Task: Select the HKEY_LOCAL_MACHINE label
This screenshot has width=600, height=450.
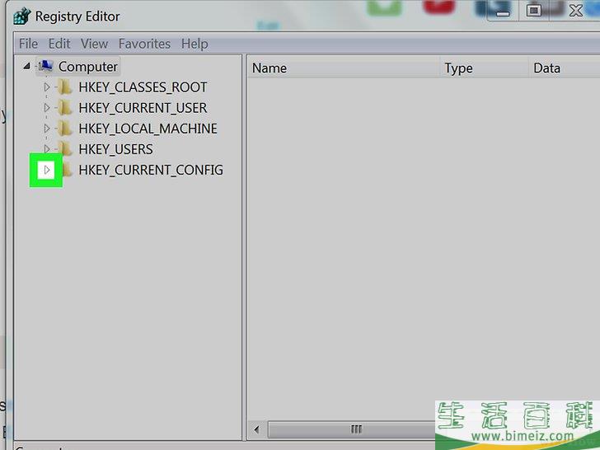Action: click(148, 129)
